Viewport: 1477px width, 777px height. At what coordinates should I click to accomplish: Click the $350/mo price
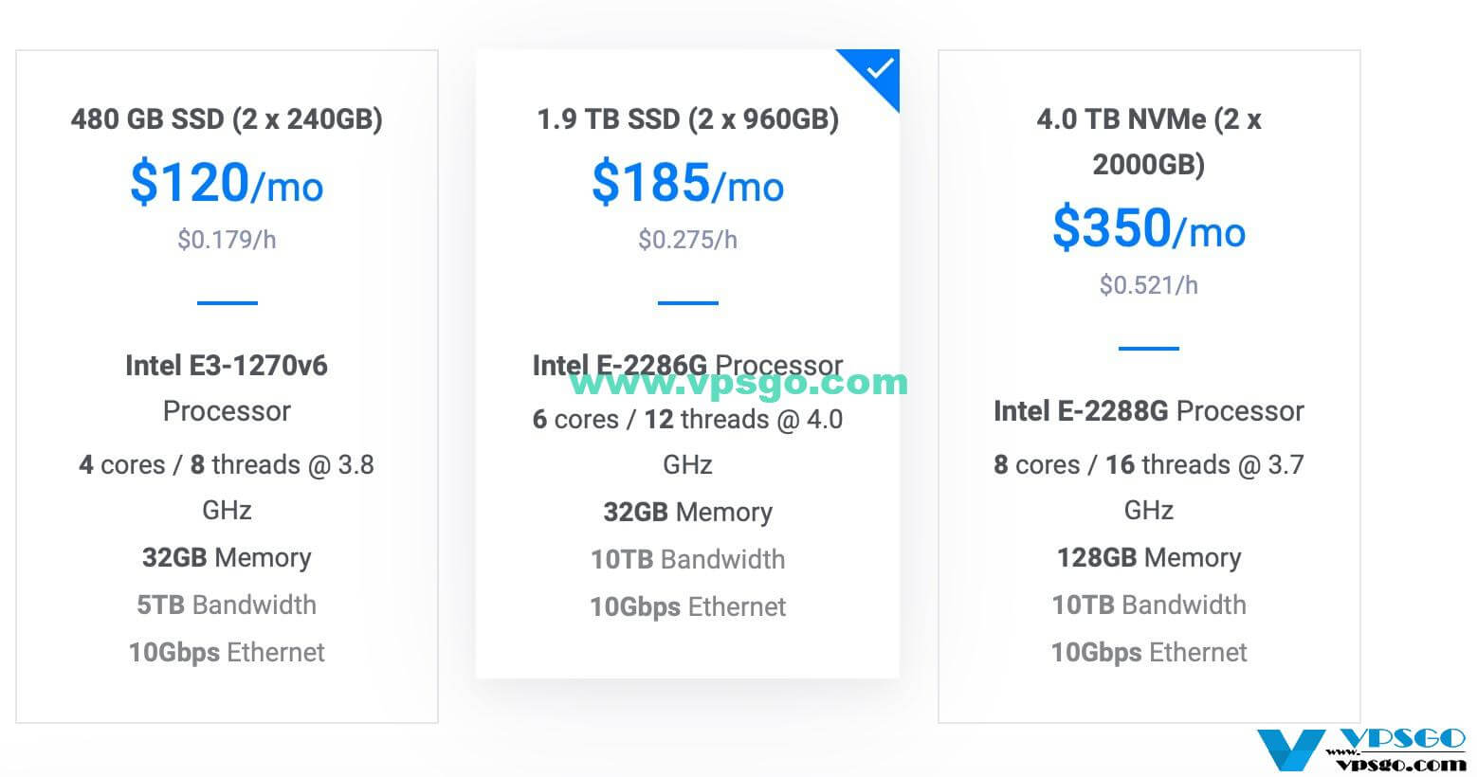click(x=1149, y=228)
